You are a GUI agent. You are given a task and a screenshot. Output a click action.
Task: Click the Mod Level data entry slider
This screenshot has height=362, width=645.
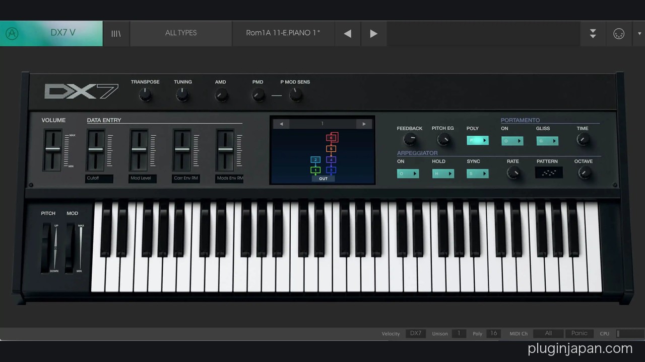(x=139, y=150)
